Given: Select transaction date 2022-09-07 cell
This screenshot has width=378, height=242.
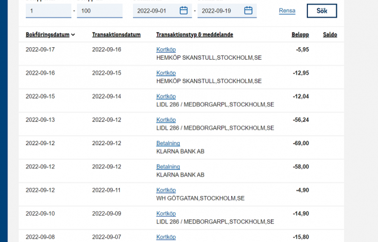Looking at the screenshot, I should [x=106, y=237].
